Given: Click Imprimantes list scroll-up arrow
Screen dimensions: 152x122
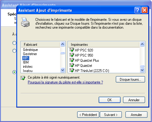Looking at the screenshot, I should point(142,44).
